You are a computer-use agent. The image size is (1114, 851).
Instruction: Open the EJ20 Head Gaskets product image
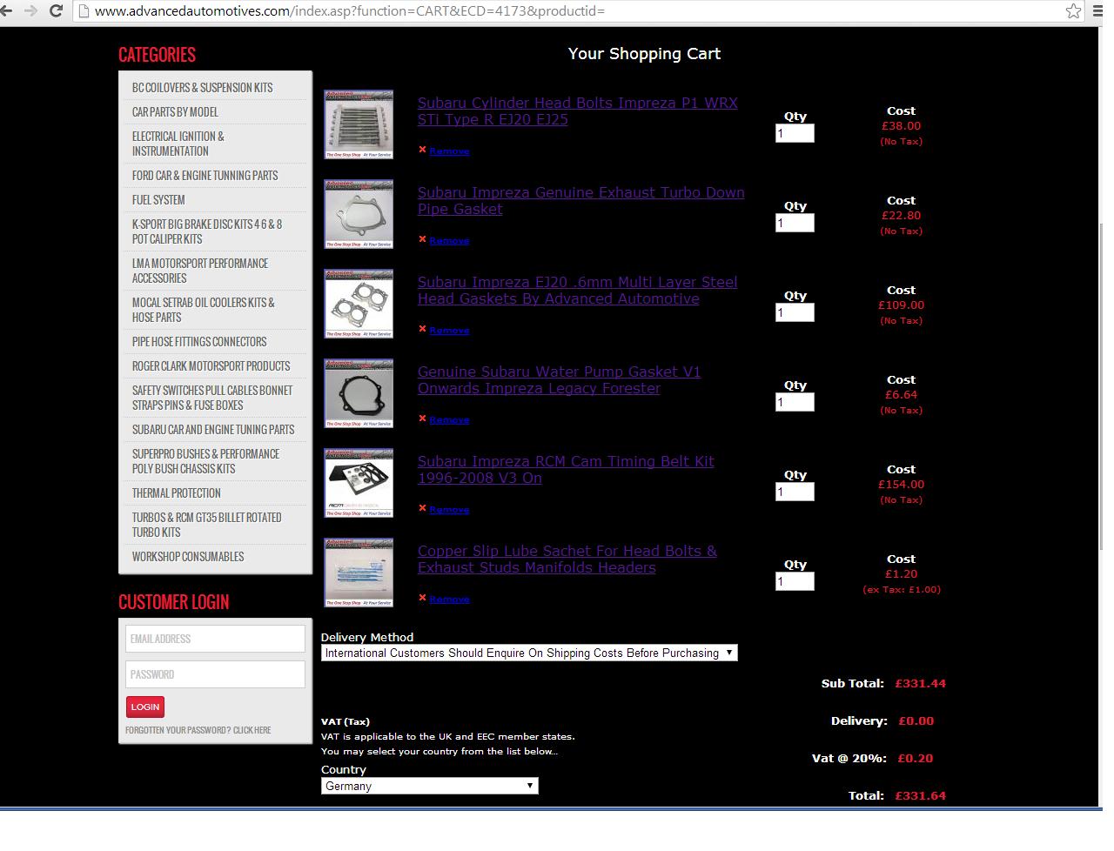[x=359, y=304]
